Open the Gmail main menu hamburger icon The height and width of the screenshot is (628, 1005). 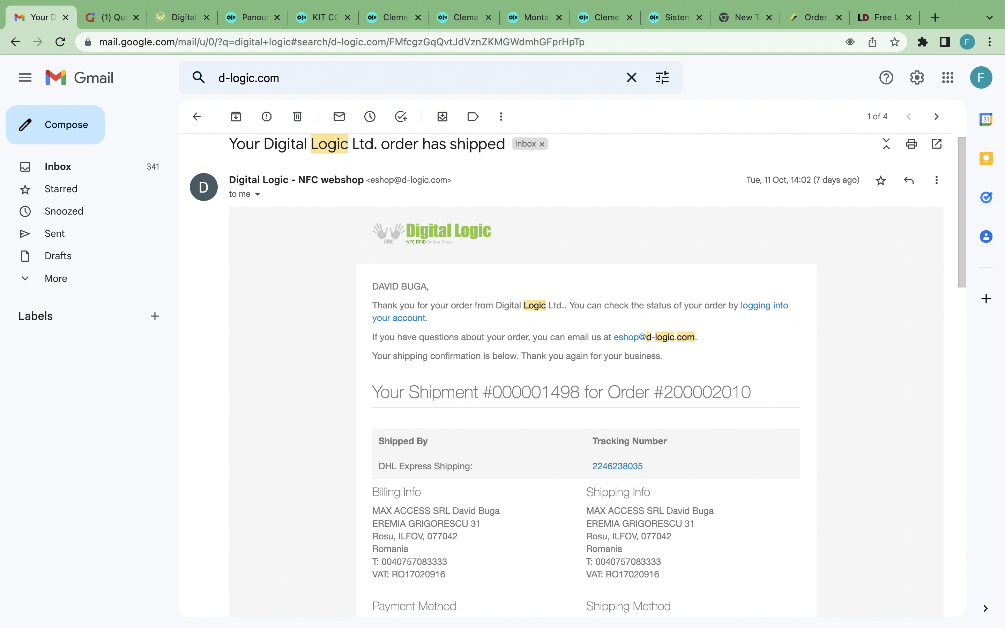(25, 78)
